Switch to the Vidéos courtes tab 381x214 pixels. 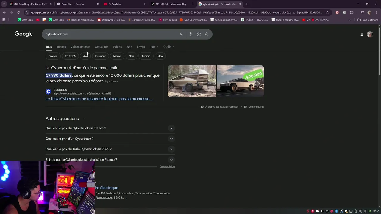(80, 47)
